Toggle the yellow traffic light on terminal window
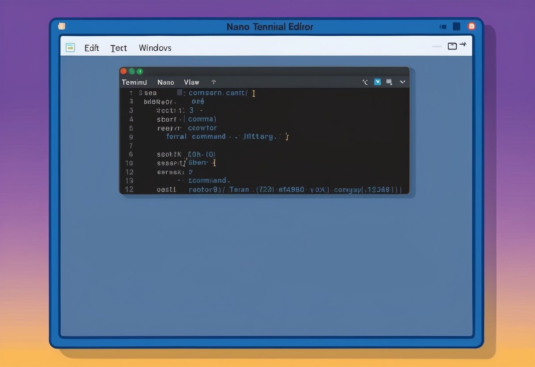The height and width of the screenshot is (367, 535). [131, 71]
